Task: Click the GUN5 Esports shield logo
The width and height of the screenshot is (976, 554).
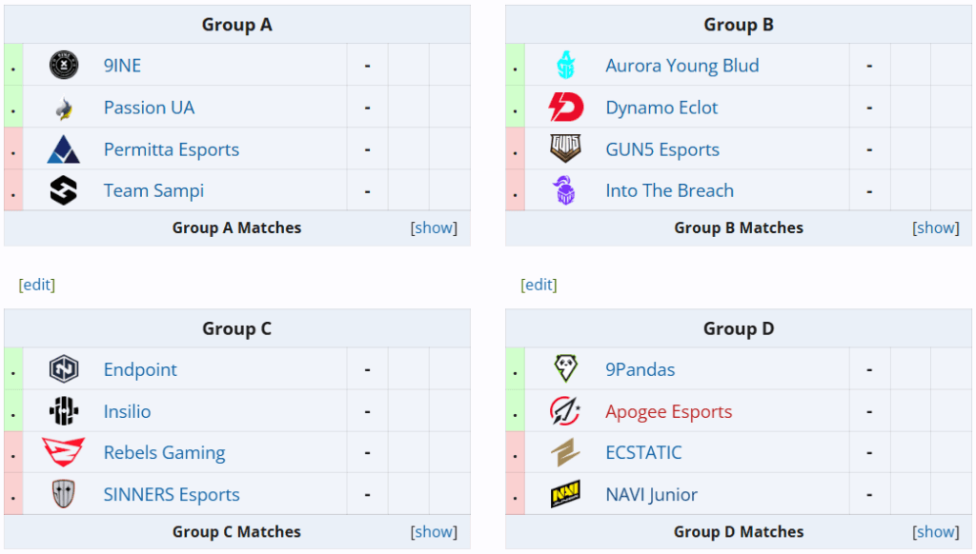Action: (x=565, y=149)
